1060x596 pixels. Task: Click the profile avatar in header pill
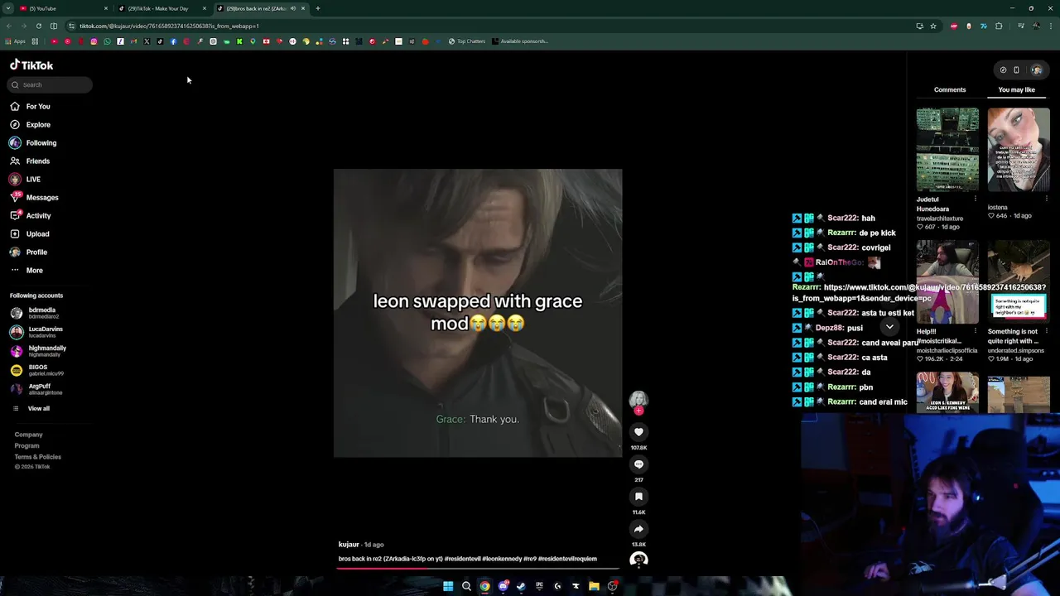coord(1037,70)
